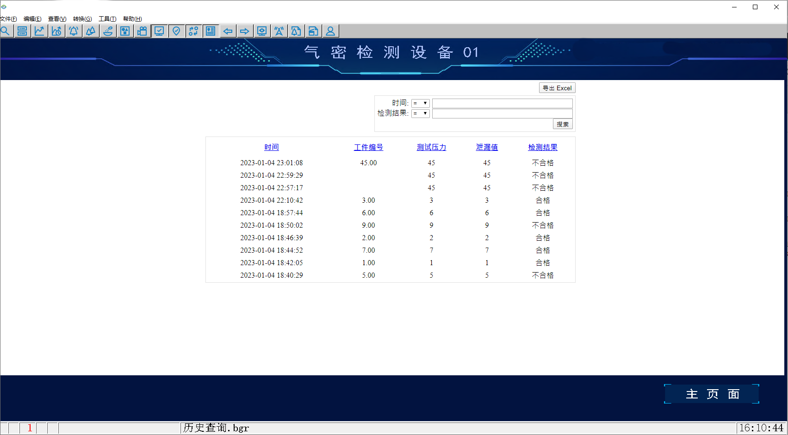Open the line trend chart icon
This screenshot has width=788, height=435.
click(x=39, y=31)
